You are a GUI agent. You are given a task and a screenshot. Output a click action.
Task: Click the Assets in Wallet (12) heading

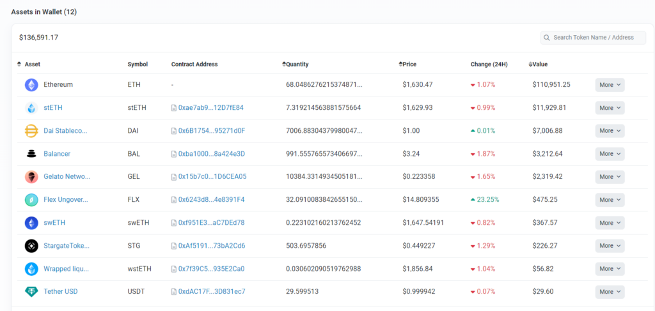(x=44, y=11)
